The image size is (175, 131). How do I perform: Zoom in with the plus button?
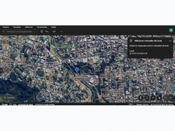(x=170, y=98)
